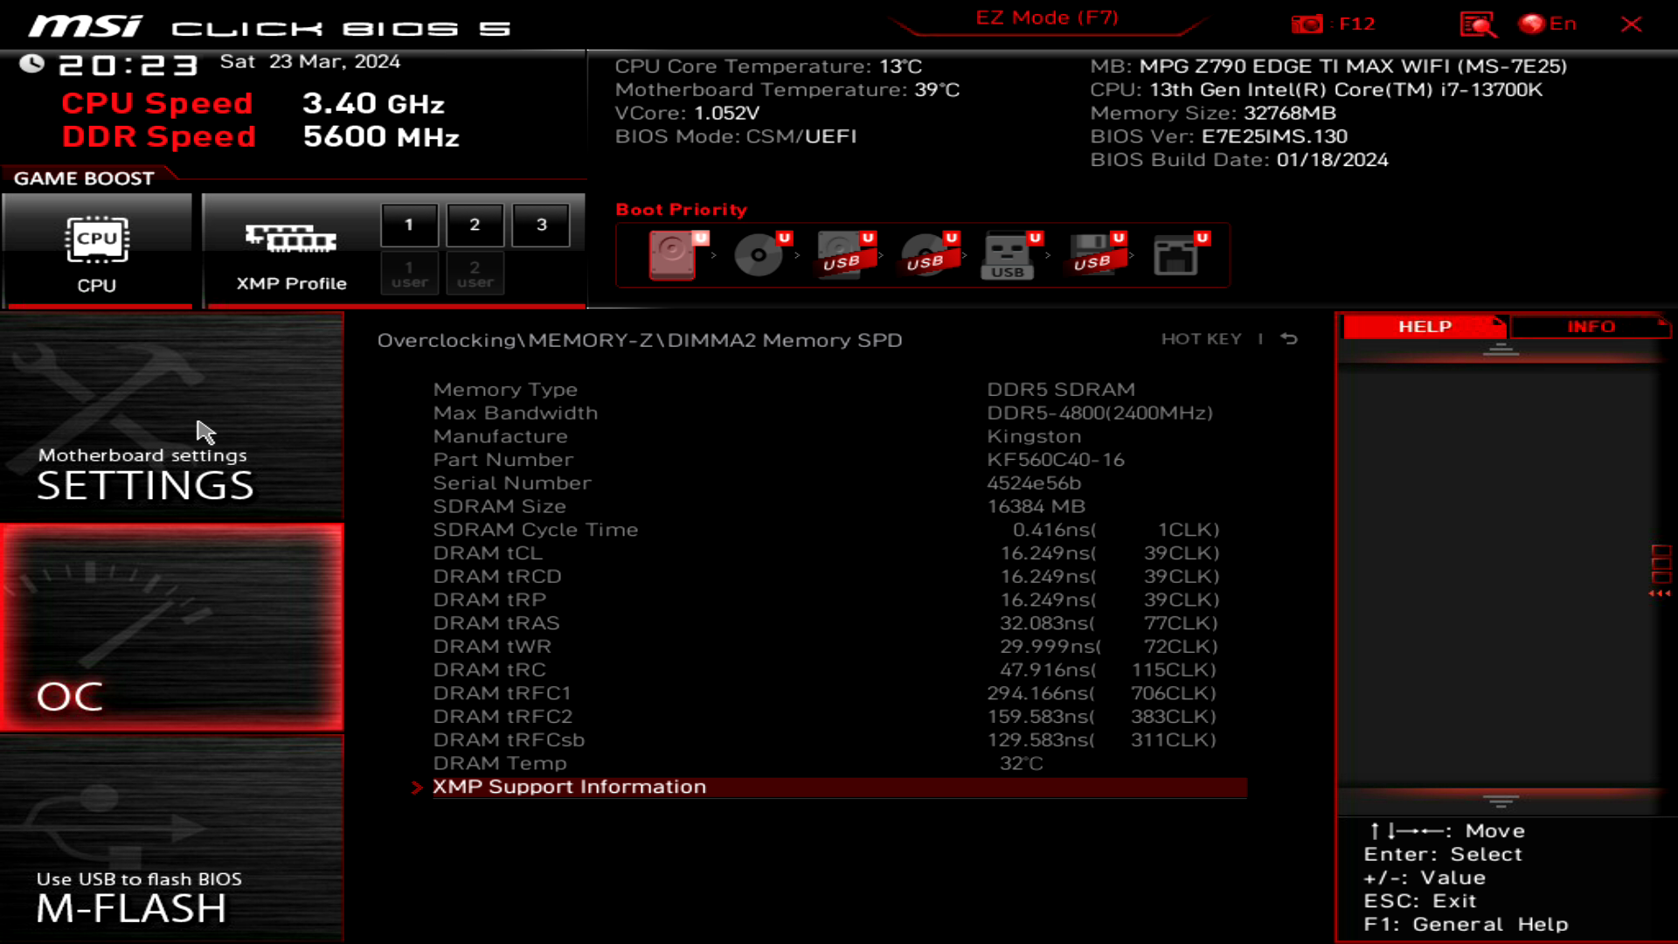Screen dimensions: 1678x944
Task: Open the BIOS search magnifier icon
Action: pyautogui.click(x=1478, y=24)
